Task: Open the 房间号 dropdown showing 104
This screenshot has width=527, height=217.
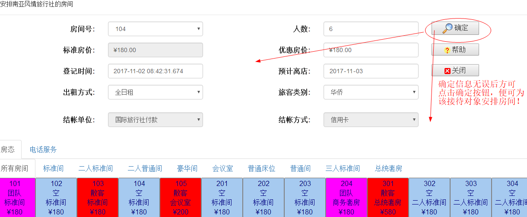Action: pyautogui.click(x=156, y=29)
